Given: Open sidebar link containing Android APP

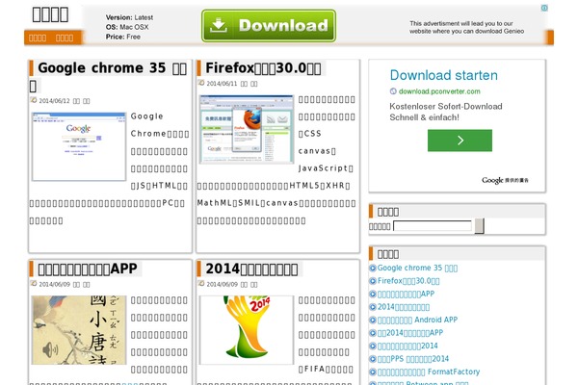Looking at the screenshot, I should 417,320.
